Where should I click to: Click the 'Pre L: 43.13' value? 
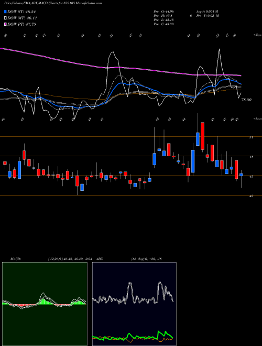(164, 20)
